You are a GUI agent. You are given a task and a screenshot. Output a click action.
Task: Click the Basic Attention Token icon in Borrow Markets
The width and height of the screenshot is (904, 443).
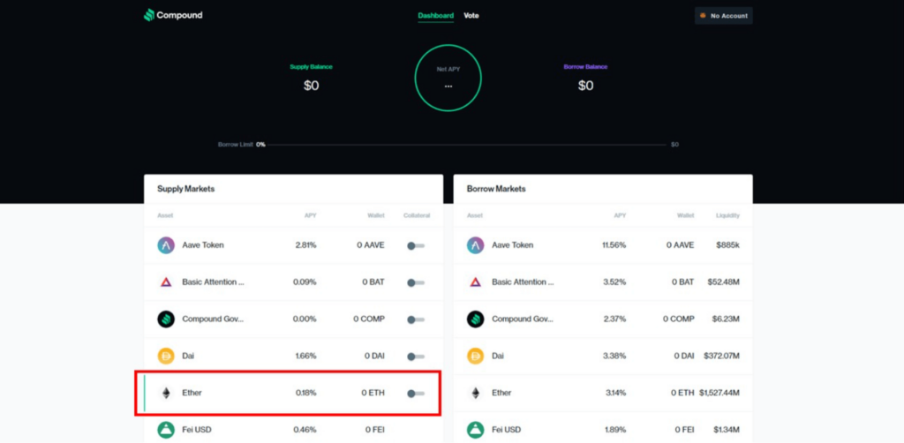476,282
